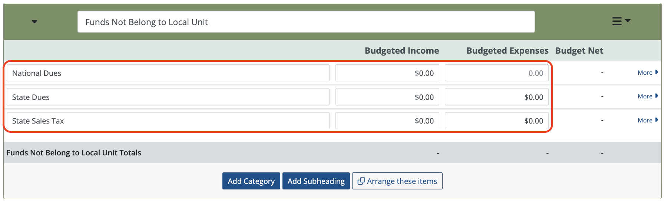Click State Sales Tax budgeted income field
The width and height of the screenshot is (665, 202).
[387, 121]
